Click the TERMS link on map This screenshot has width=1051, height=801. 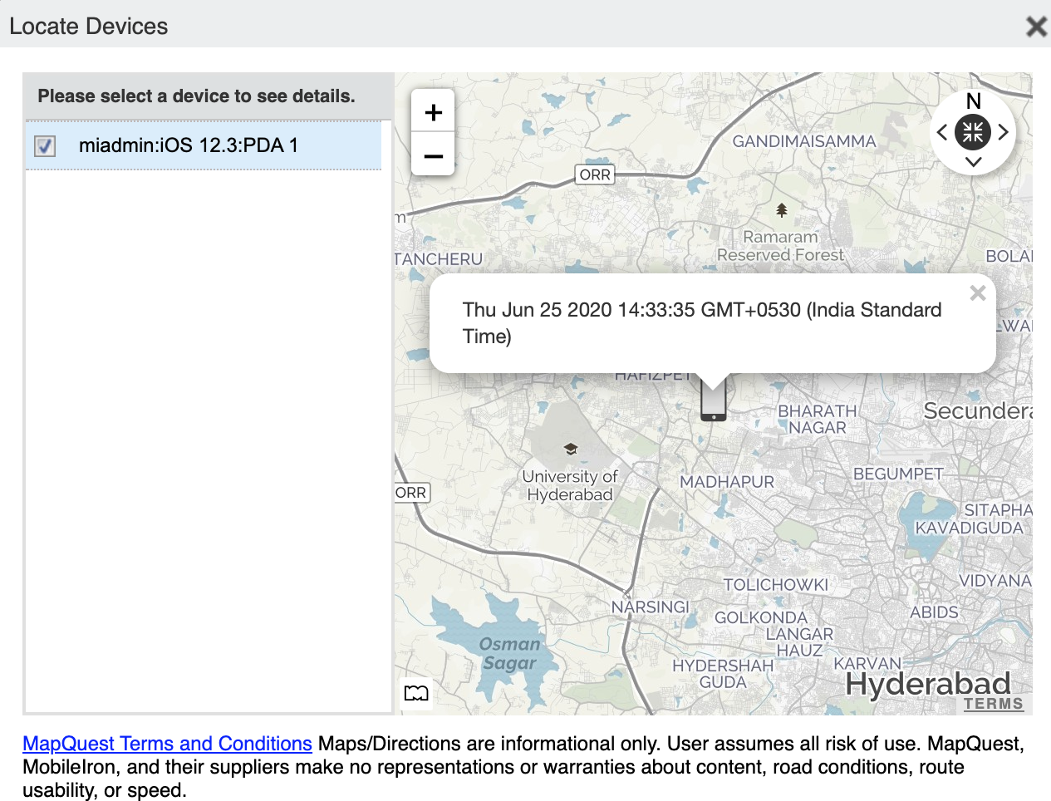tap(993, 704)
